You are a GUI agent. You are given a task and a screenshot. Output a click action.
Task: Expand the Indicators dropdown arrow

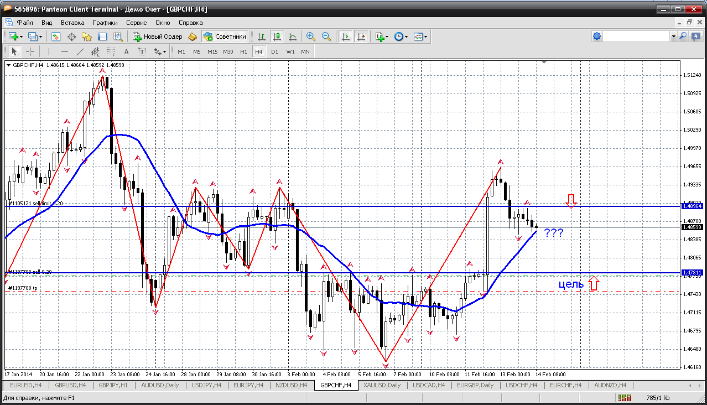387,37
